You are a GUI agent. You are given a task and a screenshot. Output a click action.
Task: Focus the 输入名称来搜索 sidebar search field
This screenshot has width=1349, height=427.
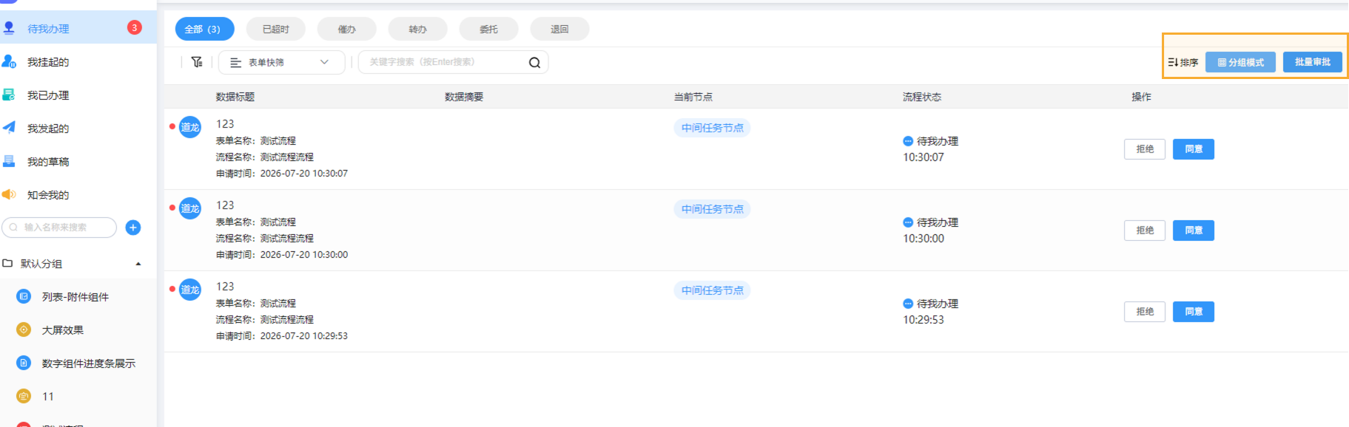[59, 228]
